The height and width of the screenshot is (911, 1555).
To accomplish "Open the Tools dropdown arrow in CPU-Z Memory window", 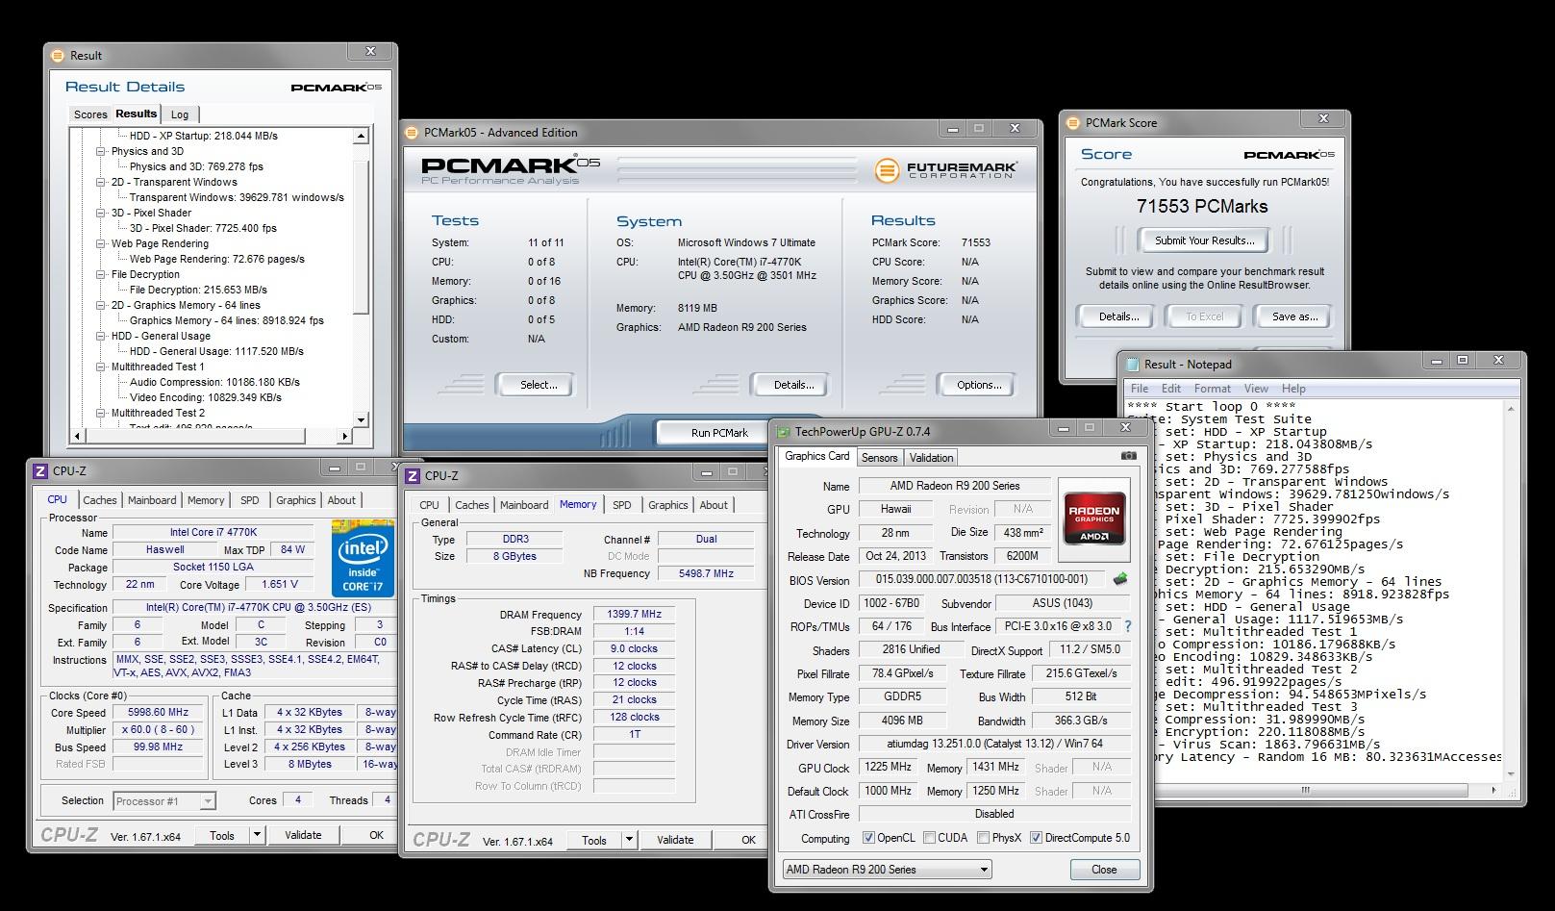I will [629, 840].
